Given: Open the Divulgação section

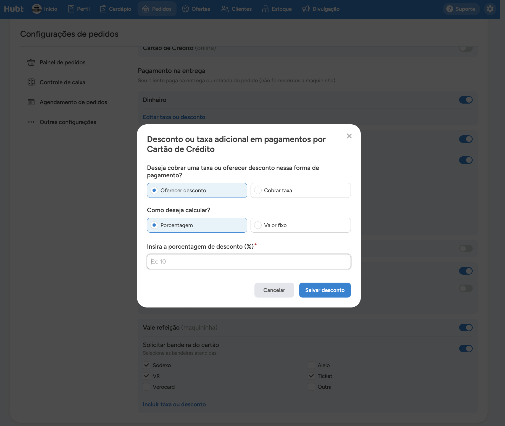Looking at the screenshot, I should click(321, 9).
